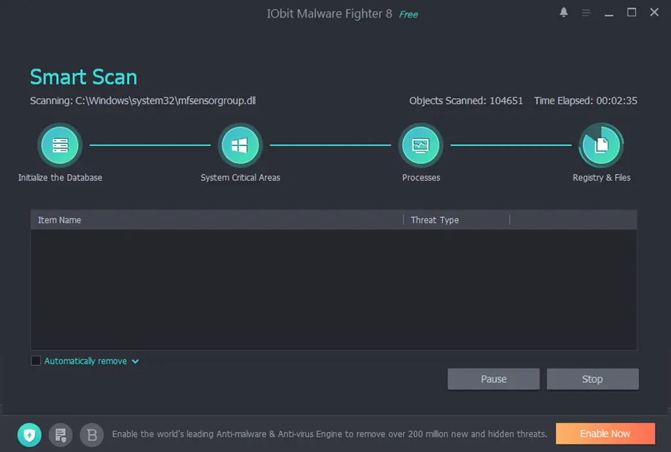The height and width of the screenshot is (452, 671).
Task: Click the grey document engine icon
Action: point(61,435)
